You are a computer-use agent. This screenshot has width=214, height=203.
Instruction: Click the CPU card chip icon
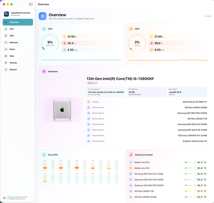click(44, 29)
